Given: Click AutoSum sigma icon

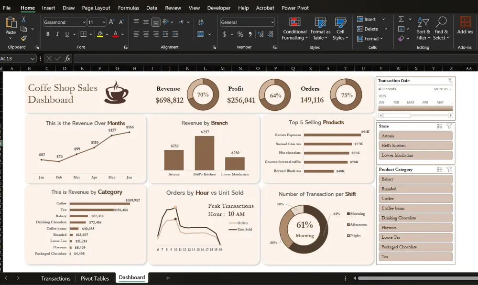Looking at the screenshot, I should pyautogui.click(x=402, y=19).
